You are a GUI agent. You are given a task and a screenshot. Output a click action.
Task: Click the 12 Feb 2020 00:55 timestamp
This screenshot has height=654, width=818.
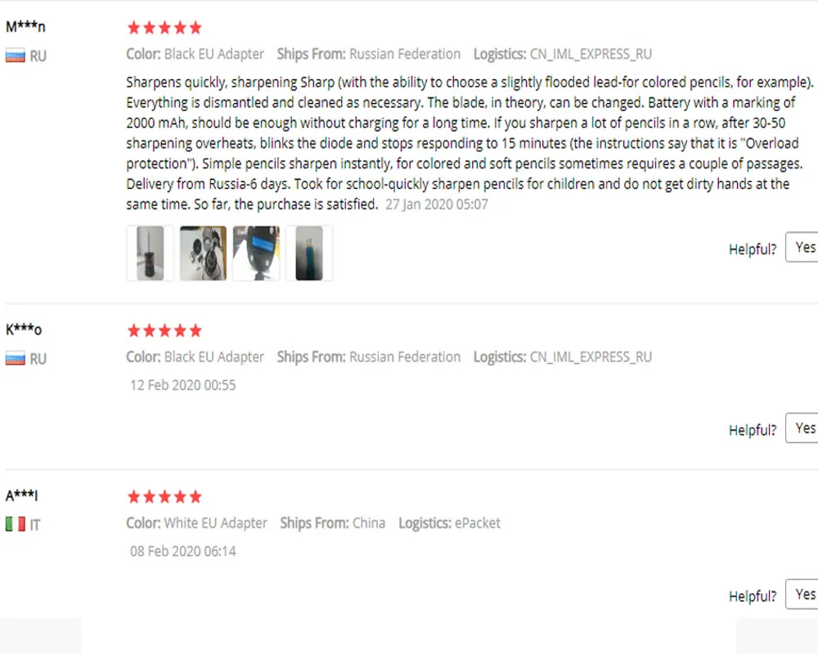[x=183, y=385]
